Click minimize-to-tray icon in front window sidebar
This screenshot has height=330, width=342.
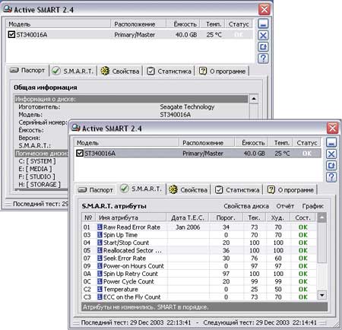pyautogui.click(x=331, y=142)
